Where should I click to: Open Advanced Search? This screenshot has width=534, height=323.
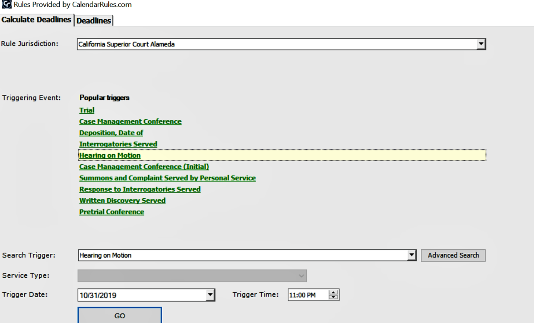[453, 255]
